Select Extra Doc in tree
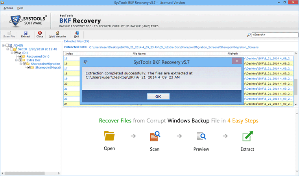 coord(33,60)
